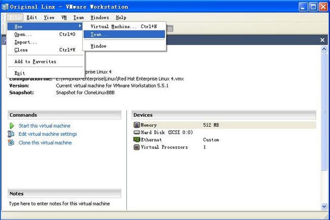The image size is (330, 220).
Task: Open the View menu
Action: (49, 18)
